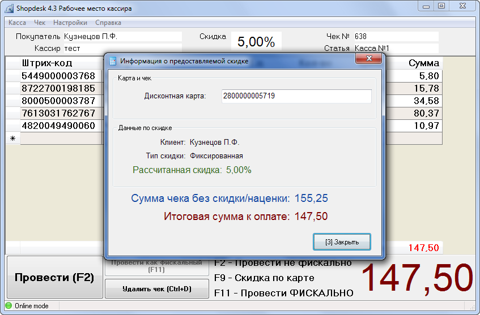Click the large 5,00% discount display
This screenshot has height=315, width=480.
[256, 42]
